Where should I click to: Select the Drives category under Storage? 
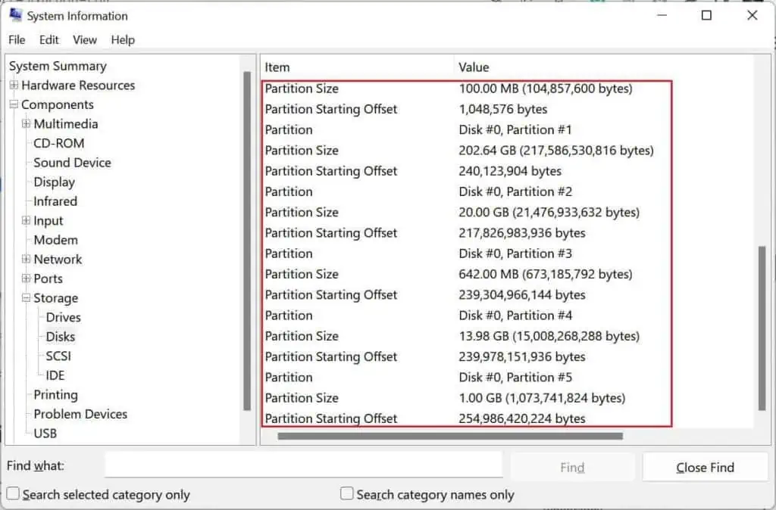click(62, 317)
